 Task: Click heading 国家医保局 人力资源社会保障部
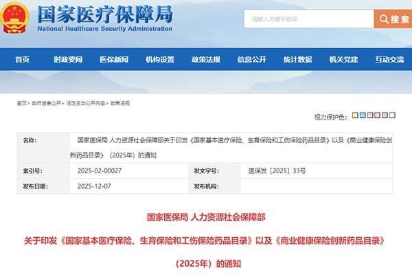coord(206,217)
